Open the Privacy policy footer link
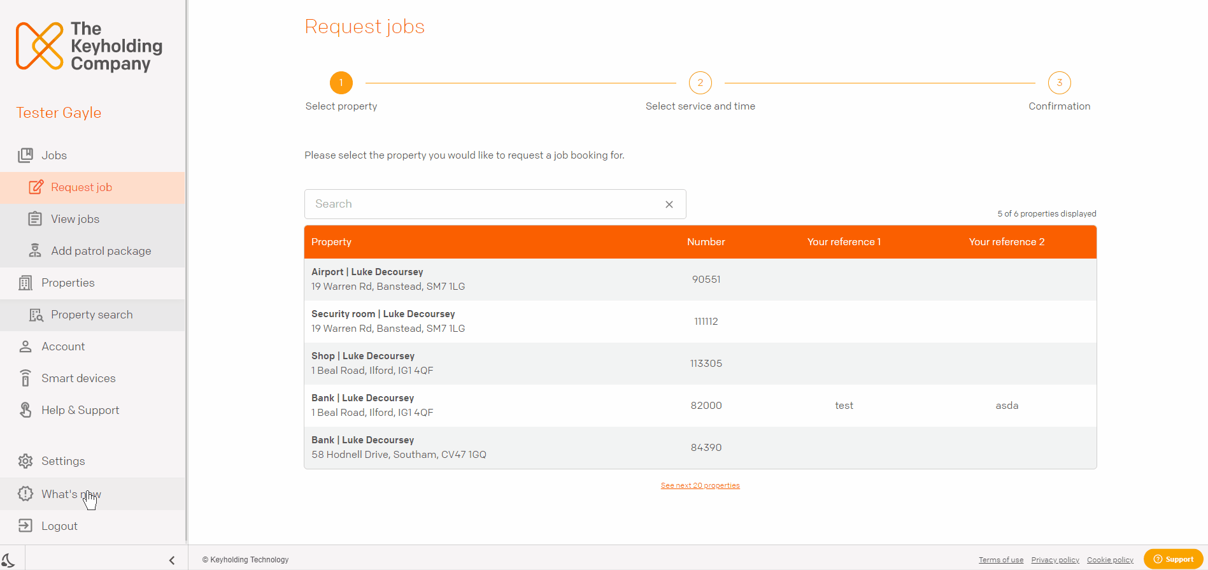This screenshot has width=1208, height=570. pos(1055,560)
